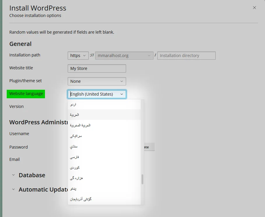Click the Email label

click(x=15, y=159)
